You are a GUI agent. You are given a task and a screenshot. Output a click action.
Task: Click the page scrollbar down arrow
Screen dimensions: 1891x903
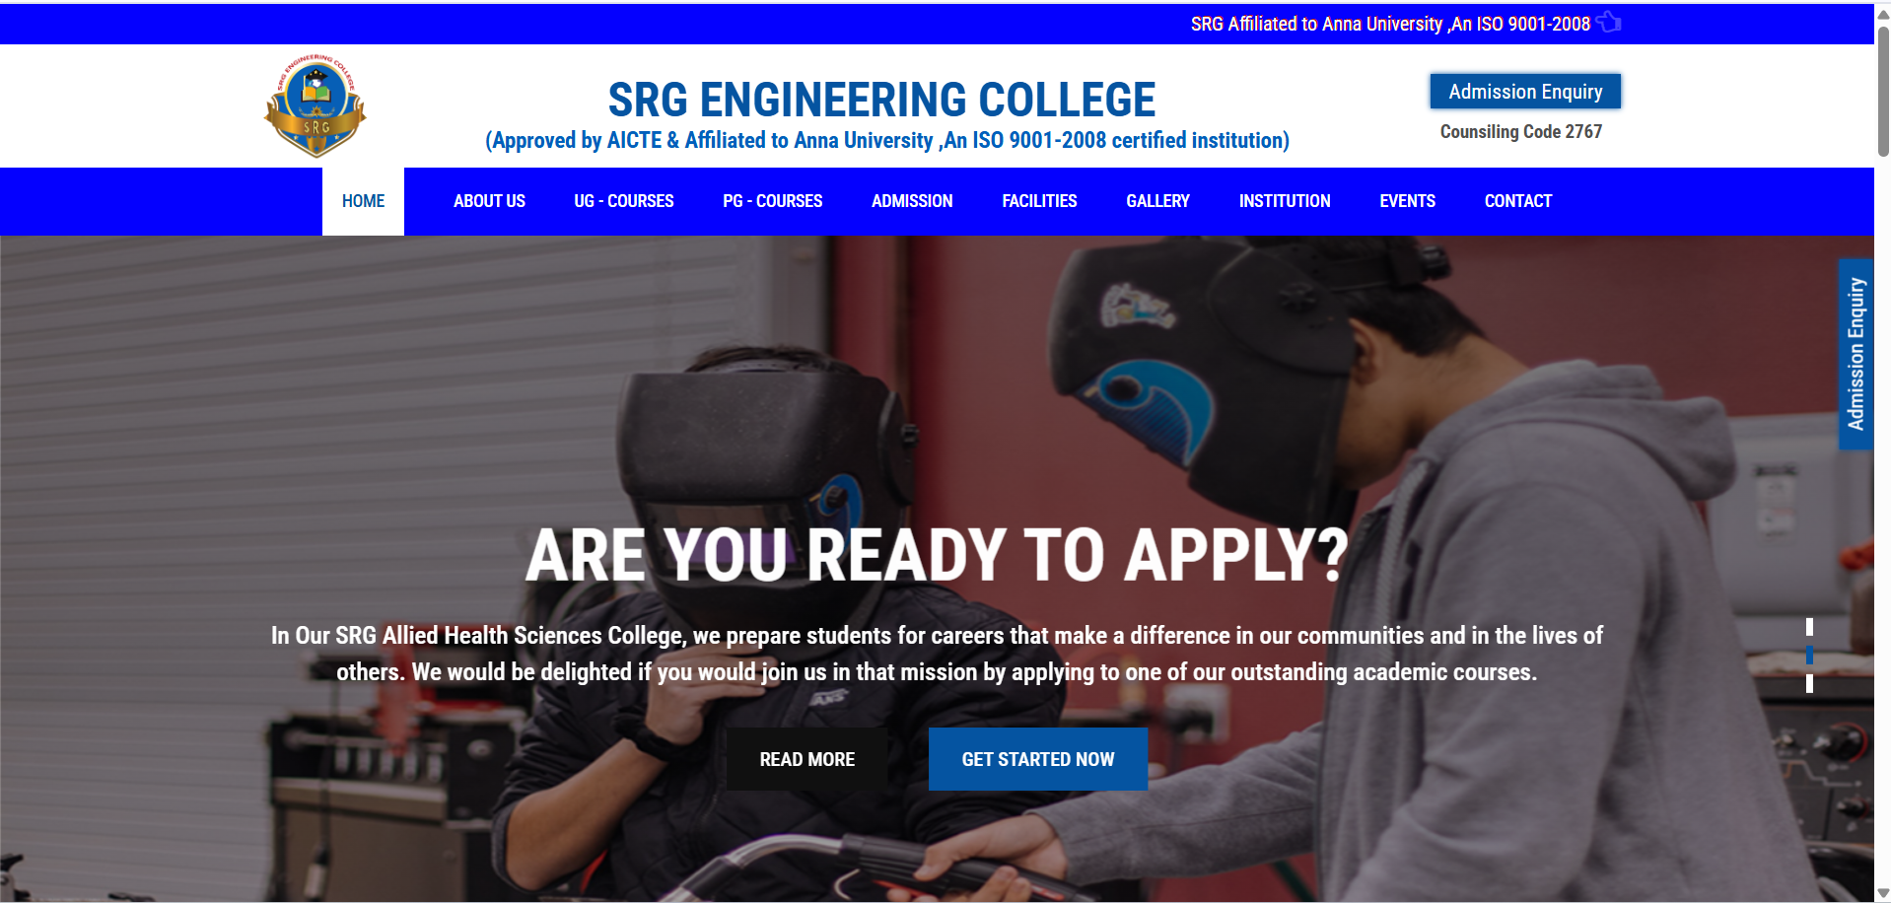coord(1882,893)
